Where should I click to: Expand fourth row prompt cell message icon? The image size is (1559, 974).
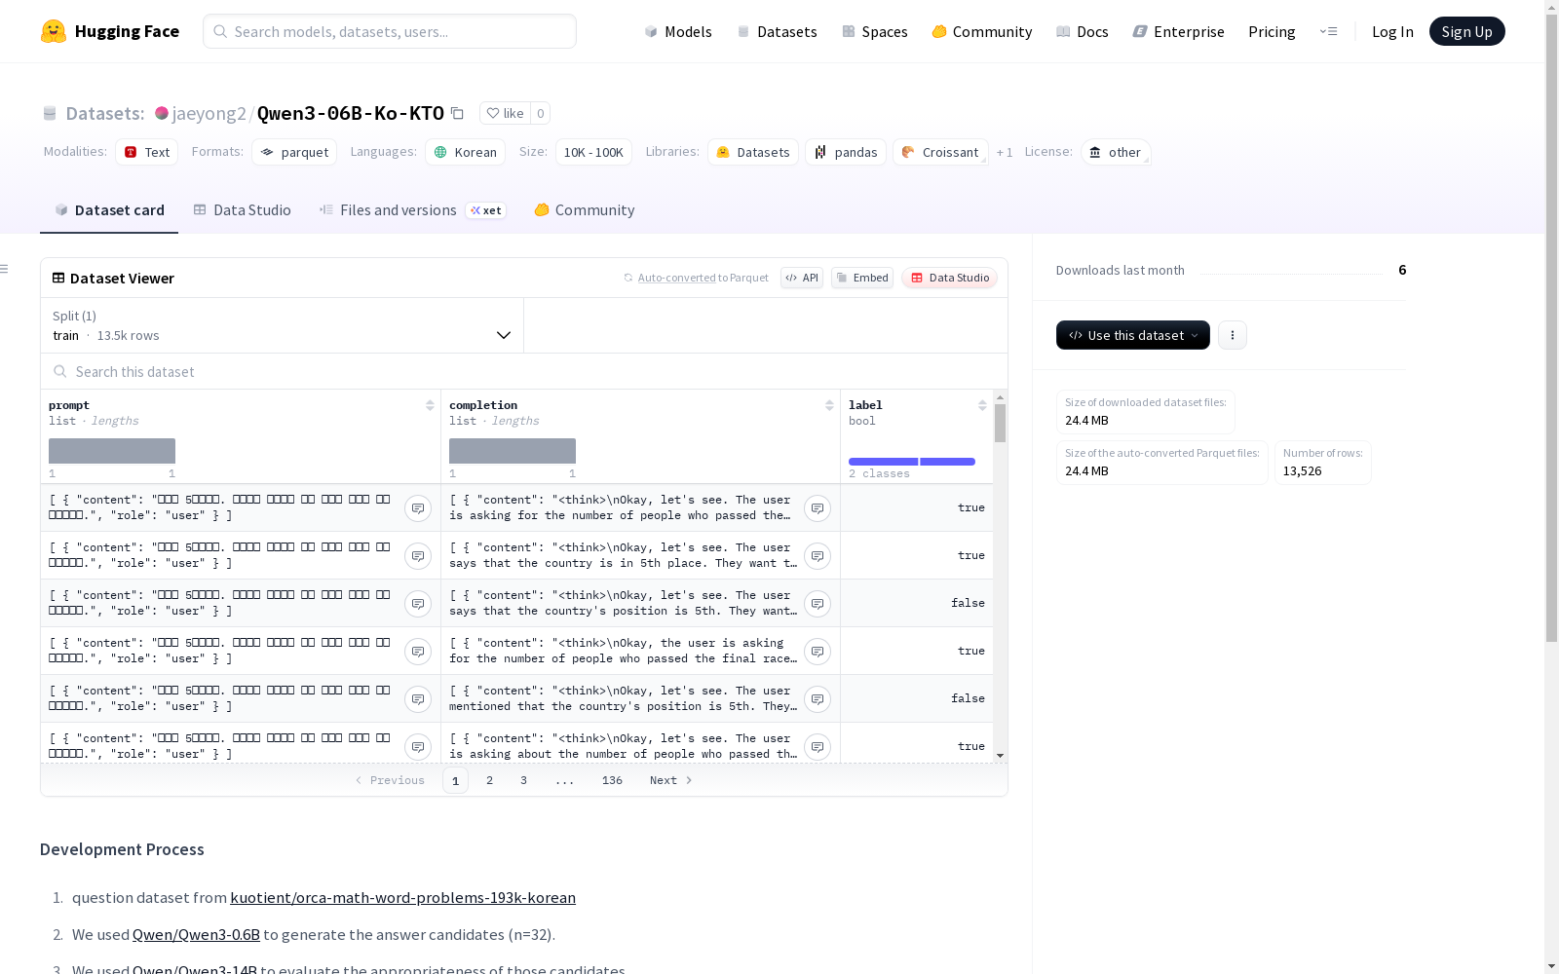tap(418, 652)
